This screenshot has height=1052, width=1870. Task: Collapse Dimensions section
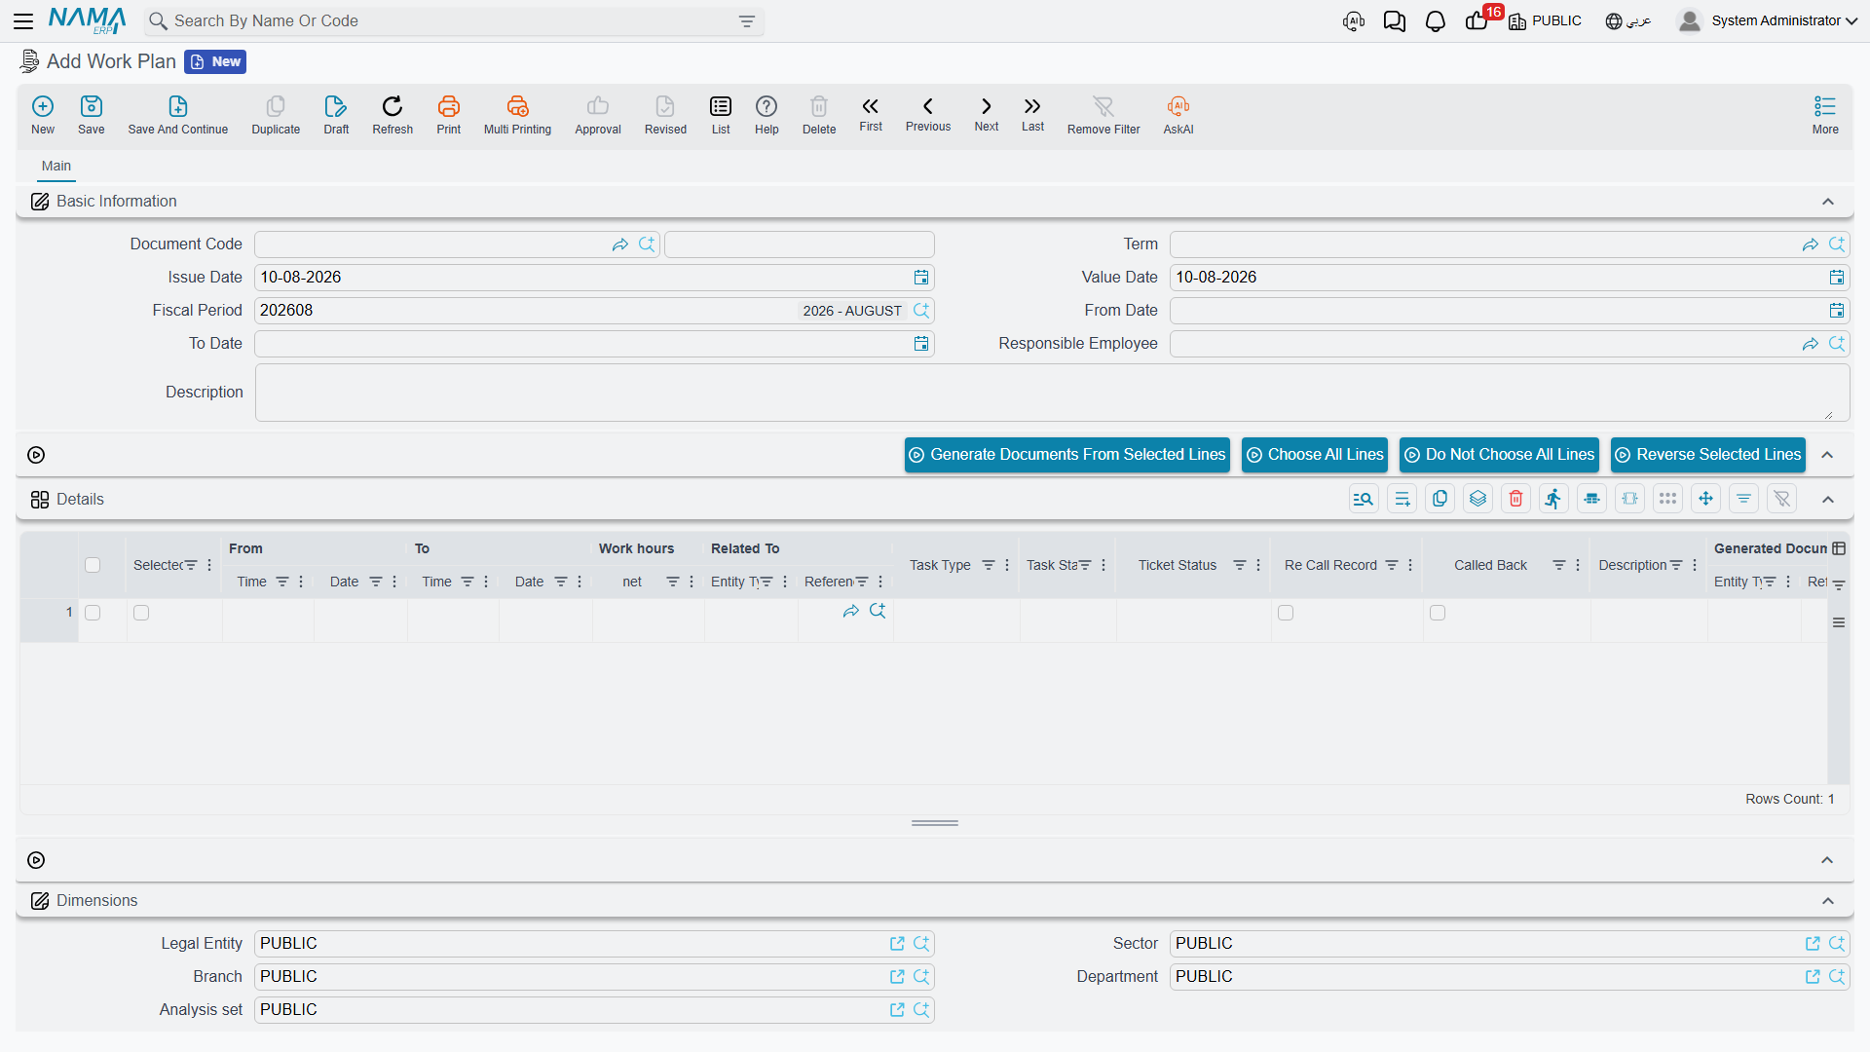pyautogui.click(x=1828, y=901)
